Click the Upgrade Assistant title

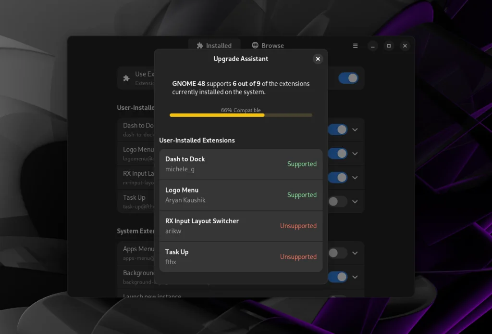click(241, 59)
